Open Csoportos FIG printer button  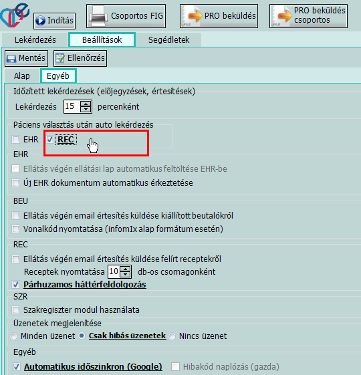coord(126,16)
